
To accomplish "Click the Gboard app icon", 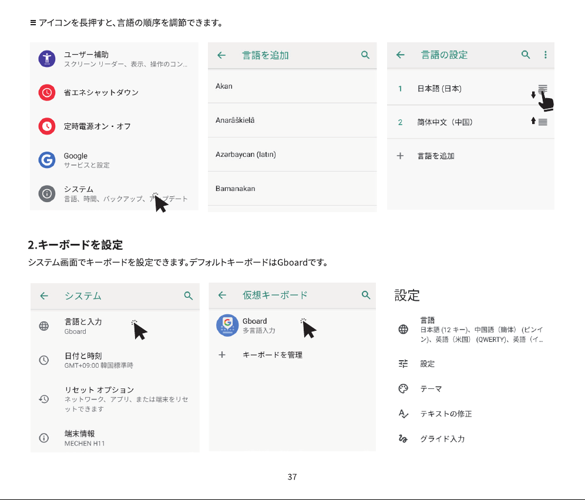I will (x=227, y=325).
